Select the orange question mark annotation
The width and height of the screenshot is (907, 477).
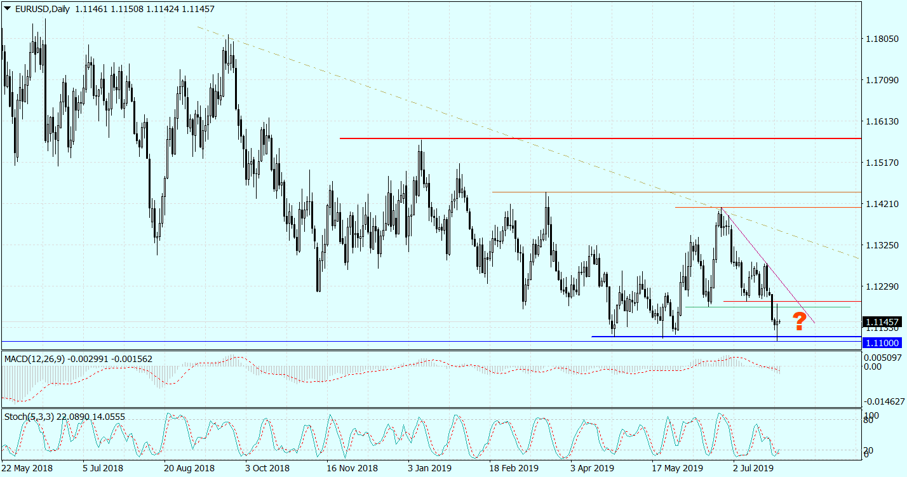[800, 321]
